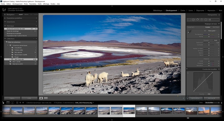Open Grid view from filmstrip toolbar

click(x=17, y=103)
